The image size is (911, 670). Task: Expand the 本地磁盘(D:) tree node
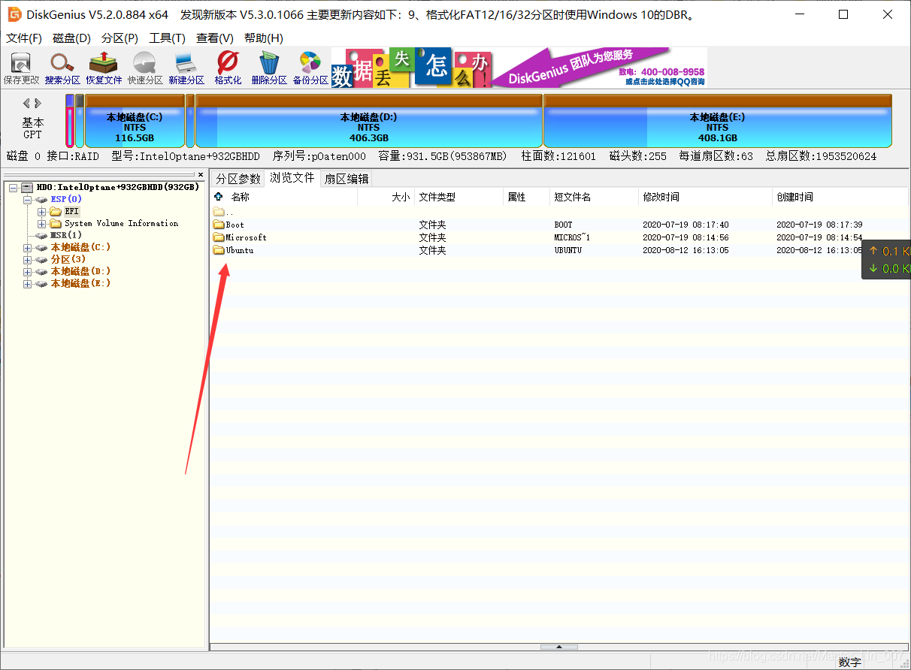[x=28, y=271]
